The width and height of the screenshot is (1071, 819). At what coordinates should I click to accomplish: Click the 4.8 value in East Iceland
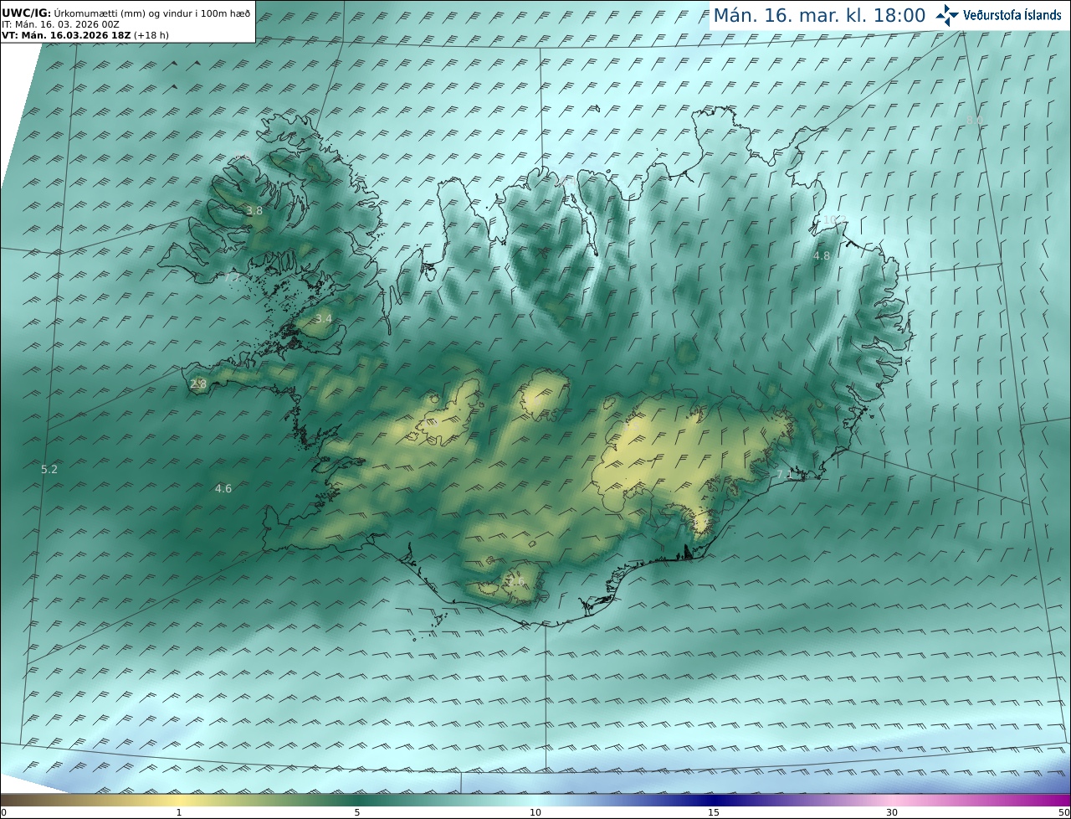[x=822, y=256]
